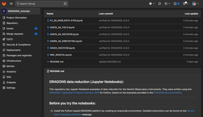Click the Wiki sidebar icon
Viewport: 203px width, 117px height.
pyautogui.click(x=4, y=77)
